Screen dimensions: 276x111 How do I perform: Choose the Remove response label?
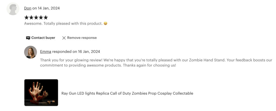click(x=82, y=38)
